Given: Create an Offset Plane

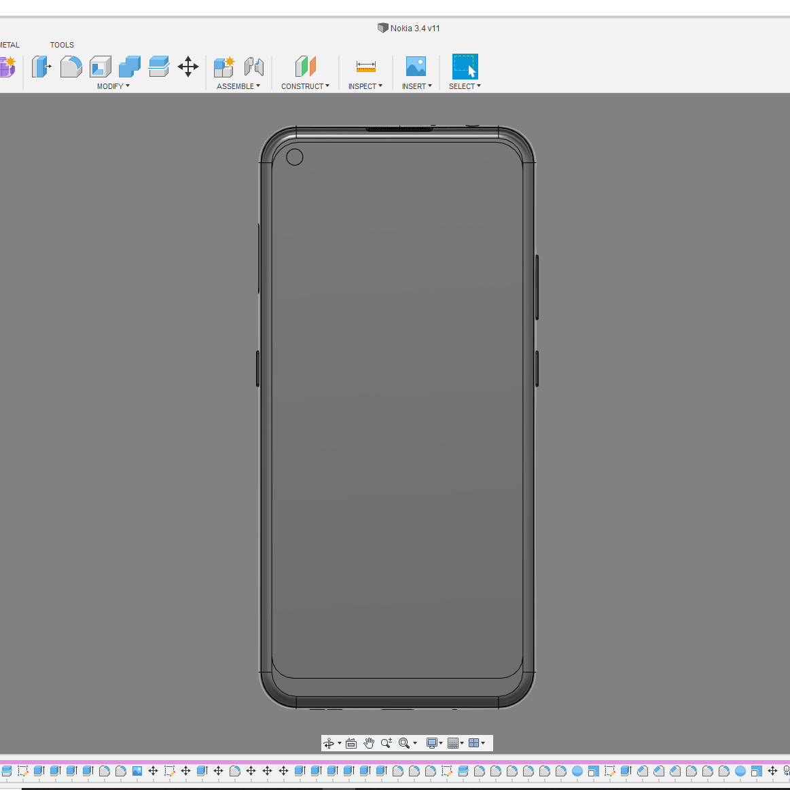Looking at the screenshot, I should [x=306, y=67].
